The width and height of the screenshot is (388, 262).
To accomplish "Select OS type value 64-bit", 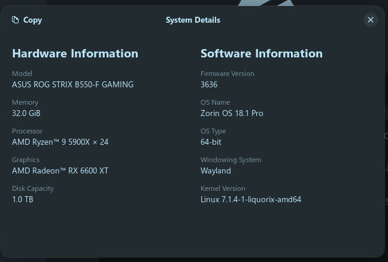I will (211, 142).
